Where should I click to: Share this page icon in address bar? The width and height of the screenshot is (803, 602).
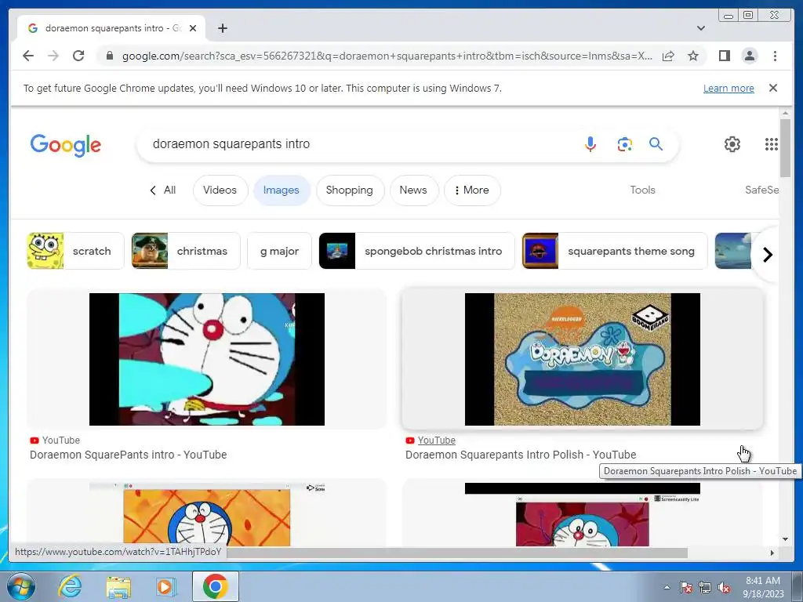668,56
